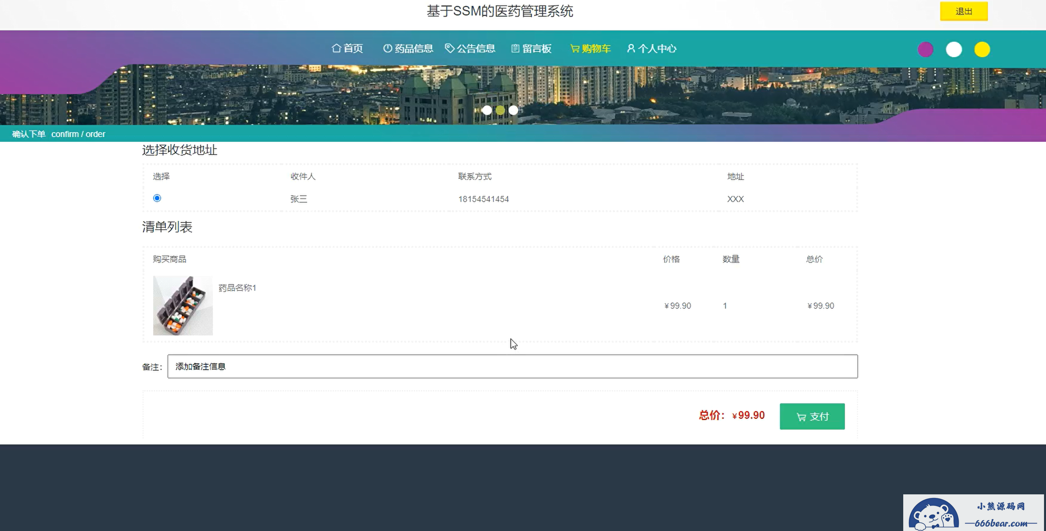Viewport: 1046px width, 531px height.
Task: Click the clock icon beside 药品信息
Action: [x=388, y=48]
